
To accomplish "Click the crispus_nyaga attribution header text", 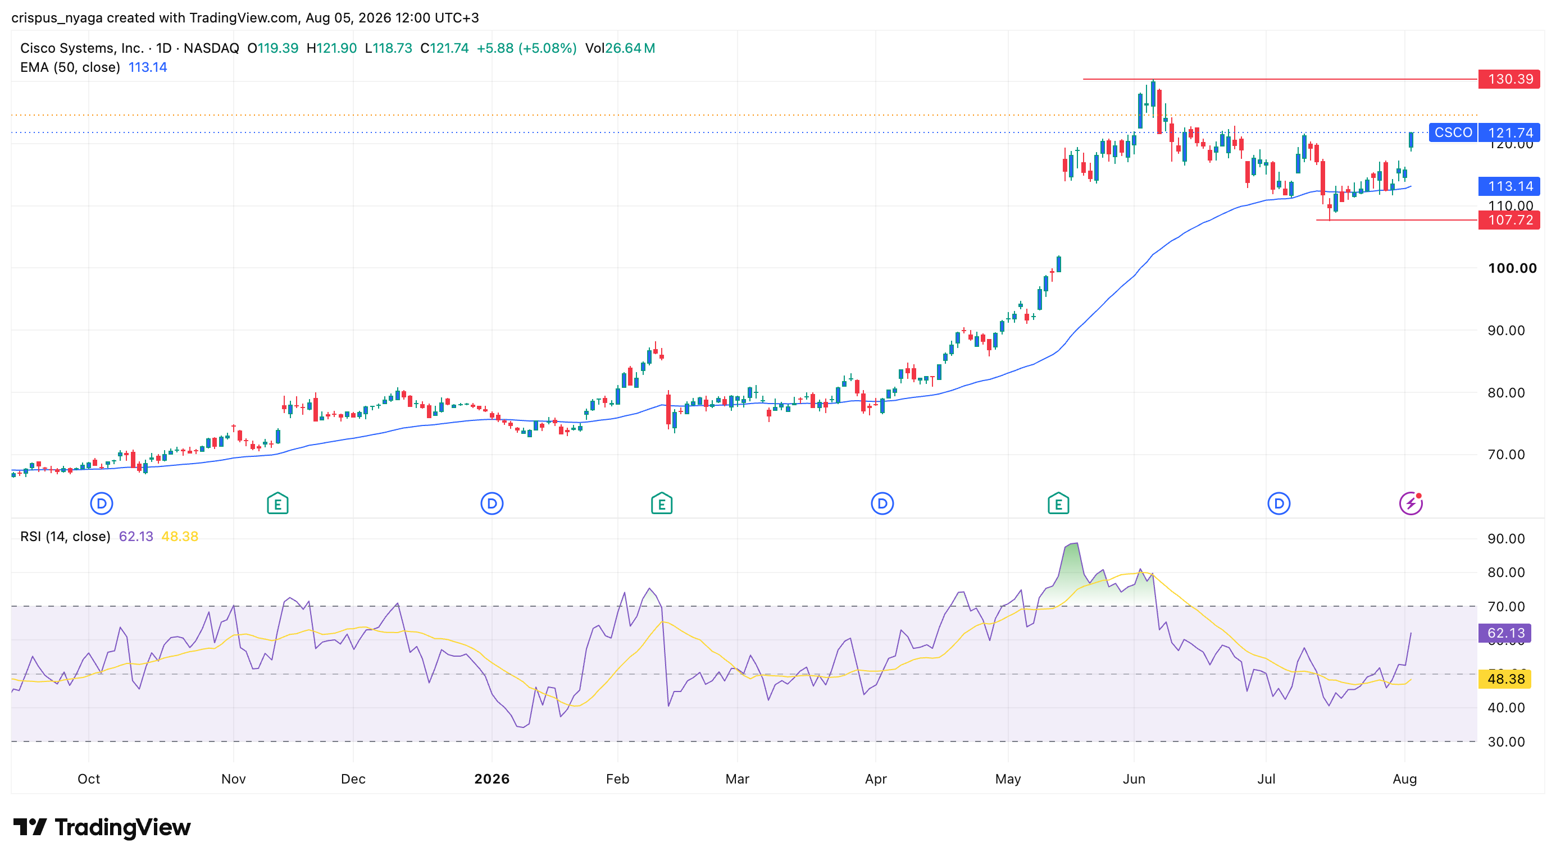I will (245, 18).
